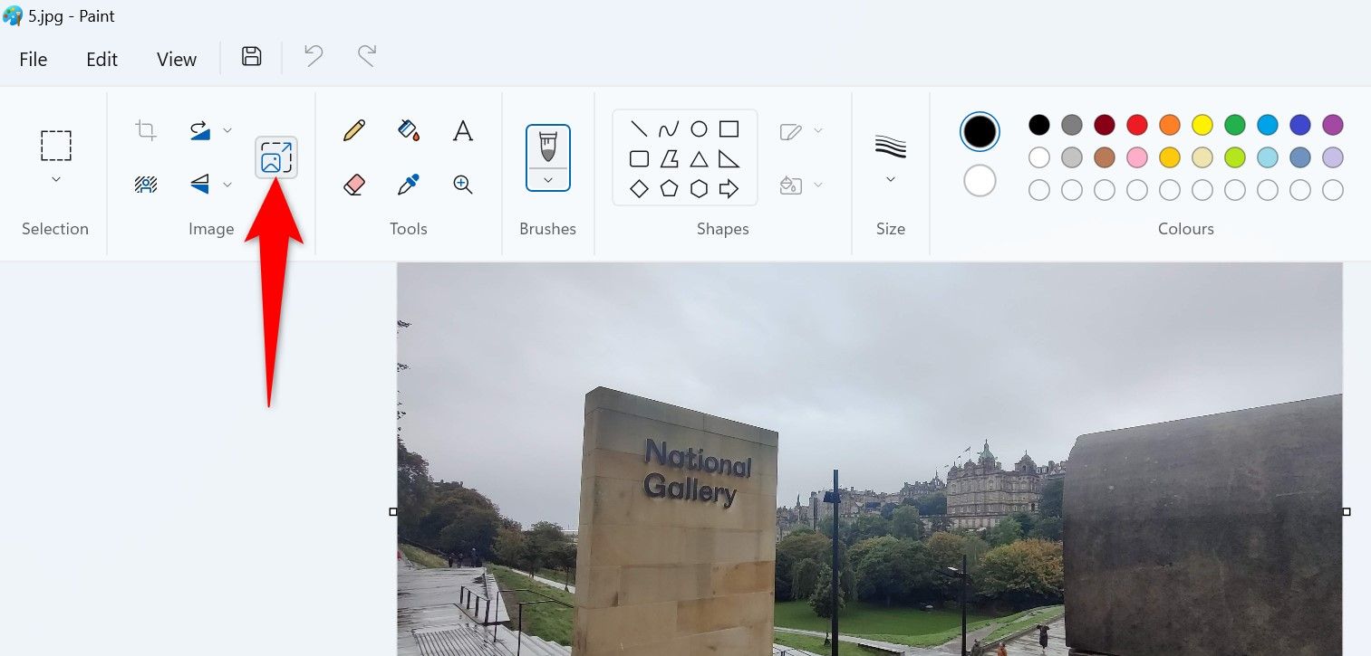Click the "Colours" group label

coord(1186,229)
